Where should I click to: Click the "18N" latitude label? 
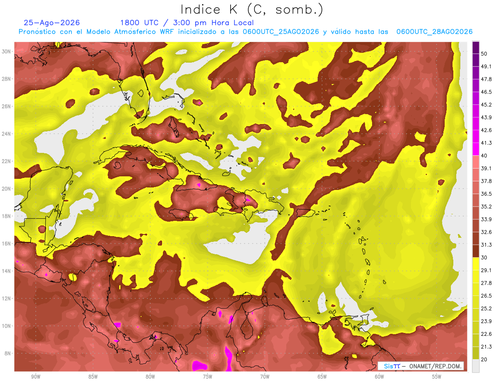(7, 216)
